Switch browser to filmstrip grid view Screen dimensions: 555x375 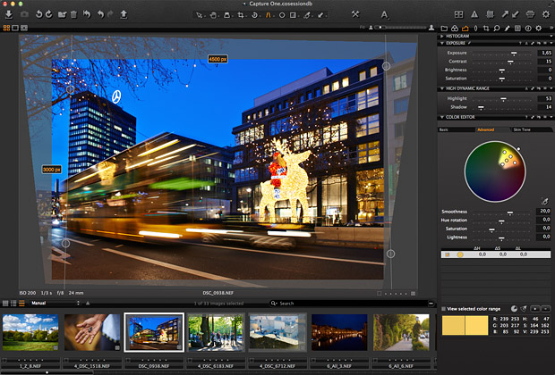click(6, 304)
